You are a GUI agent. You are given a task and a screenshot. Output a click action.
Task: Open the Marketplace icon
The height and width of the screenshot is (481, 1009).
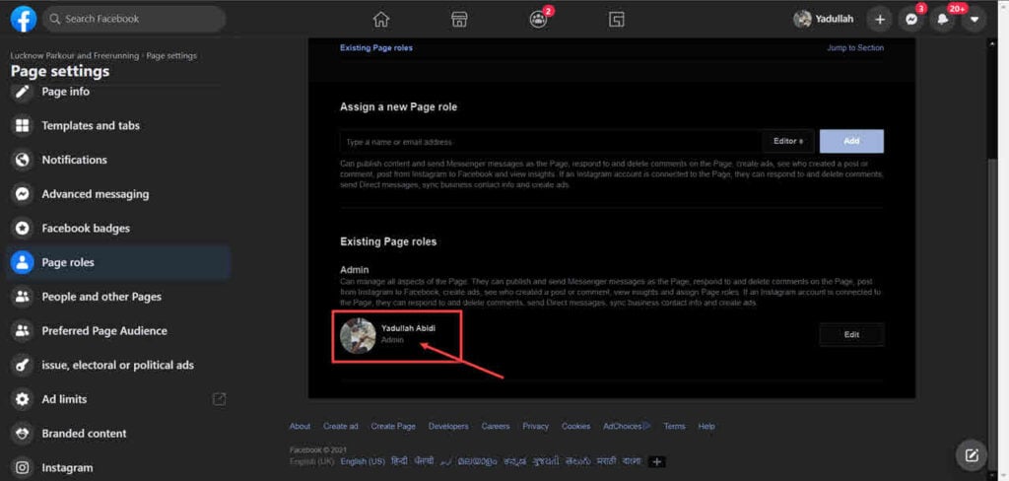point(459,20)
